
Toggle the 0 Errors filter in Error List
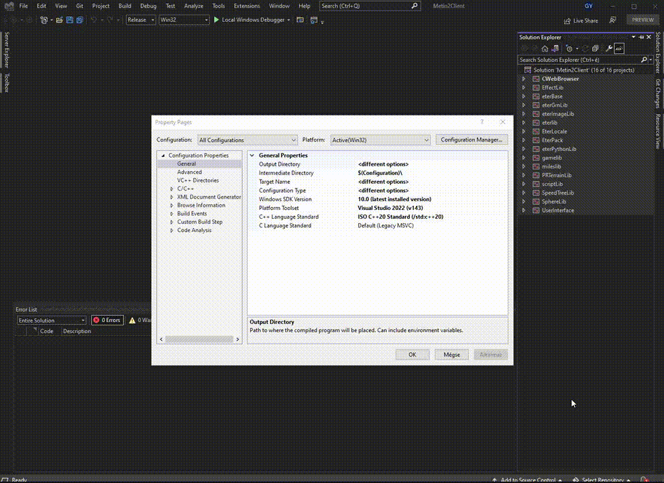pos(107,320)
